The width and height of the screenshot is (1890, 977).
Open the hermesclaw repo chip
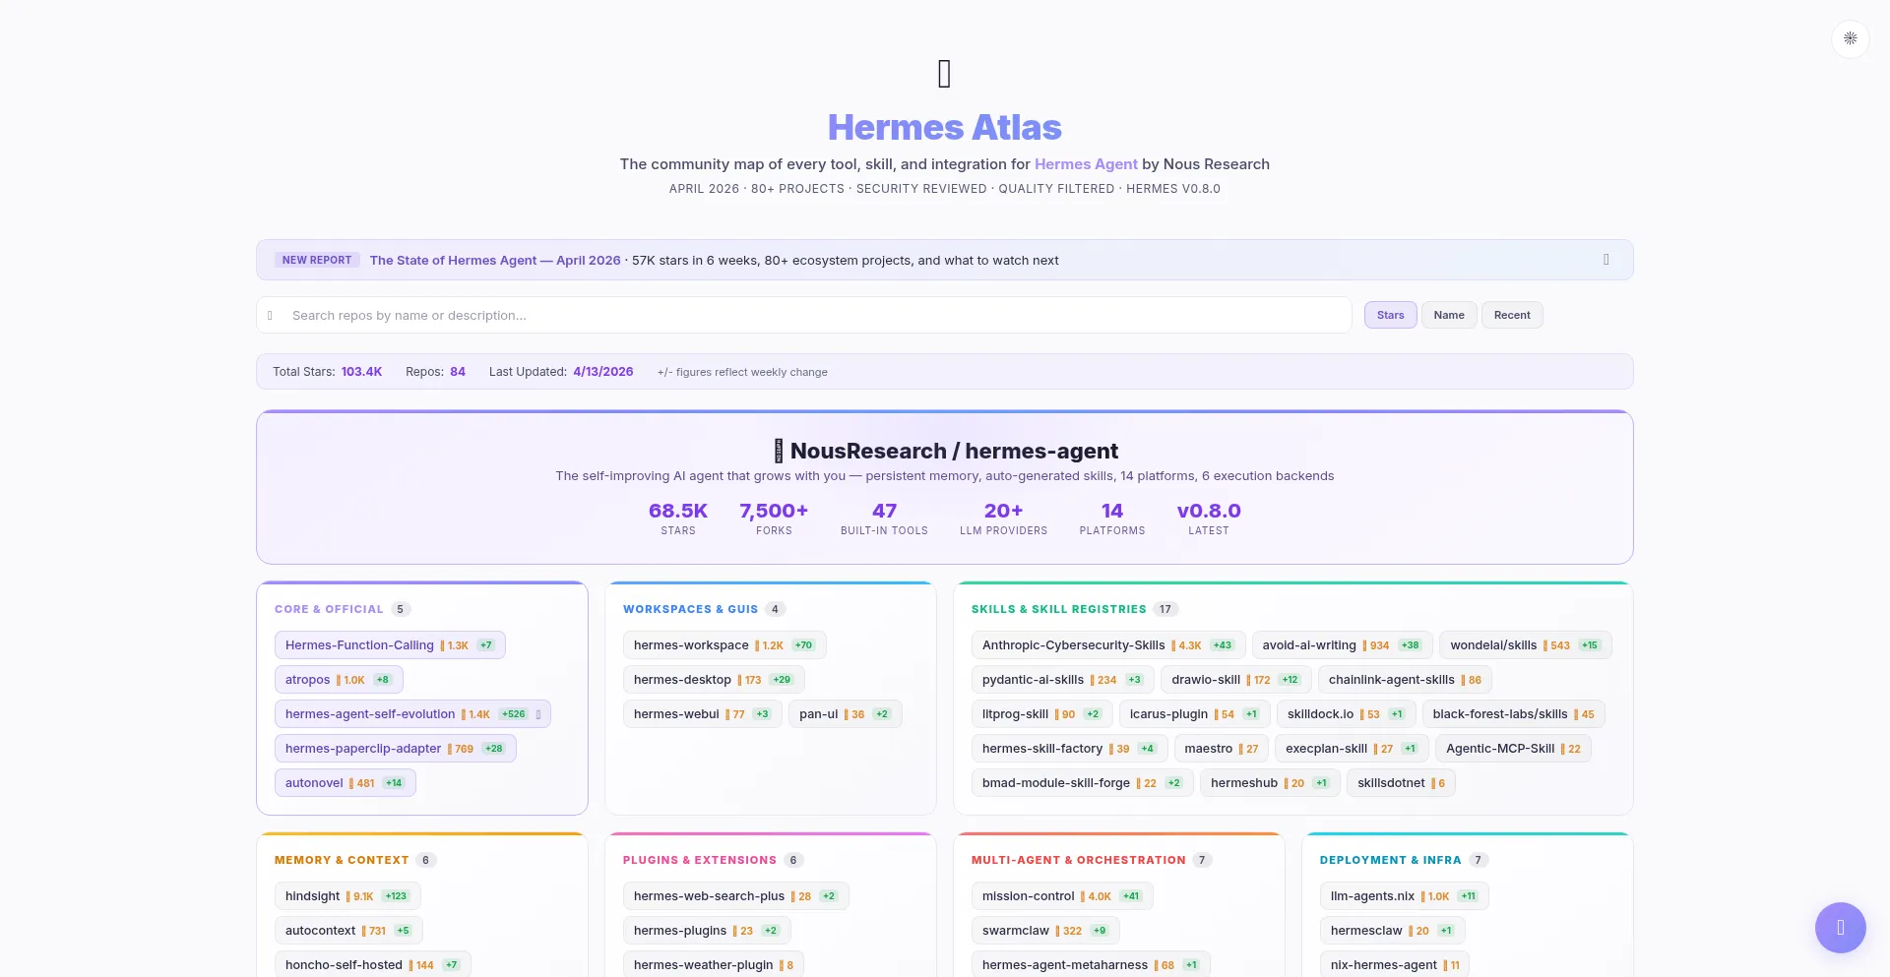coord(1393,931)
